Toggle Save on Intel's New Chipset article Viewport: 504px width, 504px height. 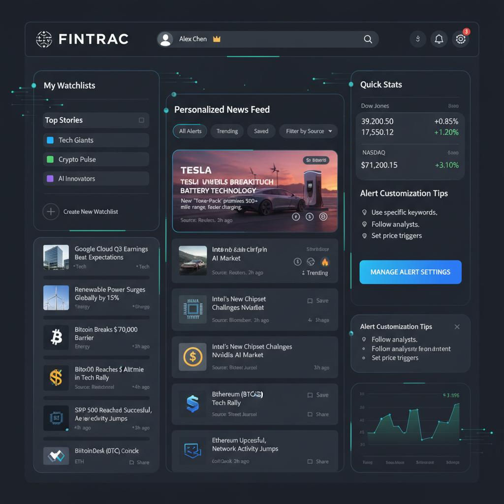point(317,301)
